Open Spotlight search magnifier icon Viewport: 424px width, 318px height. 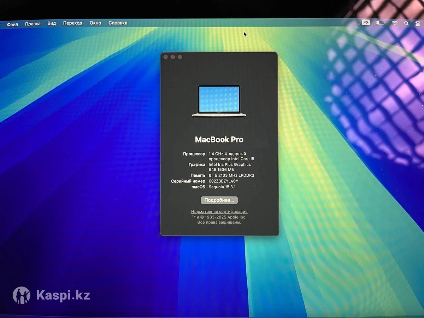coord(406,23)
